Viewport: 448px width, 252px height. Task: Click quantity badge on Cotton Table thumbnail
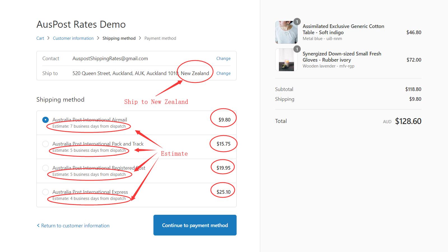(297, 22)
